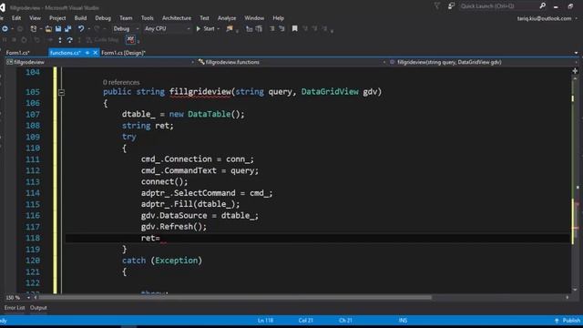Collapse the fillgrideview method outlining box
Screen dimensions: 583x328
click(61, 92)
